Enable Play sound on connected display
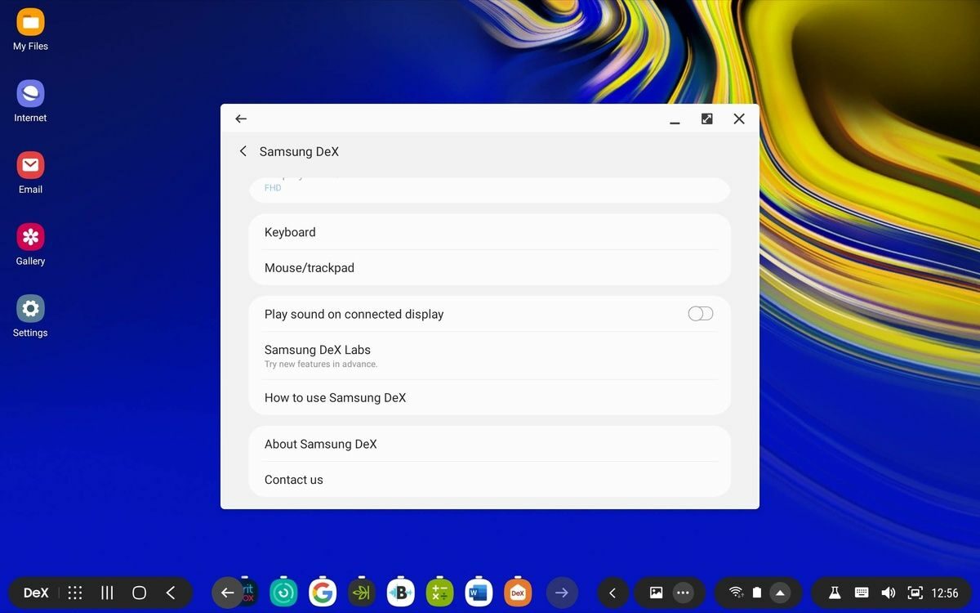The width and height of the screenshot is (980, 613). 700,313
